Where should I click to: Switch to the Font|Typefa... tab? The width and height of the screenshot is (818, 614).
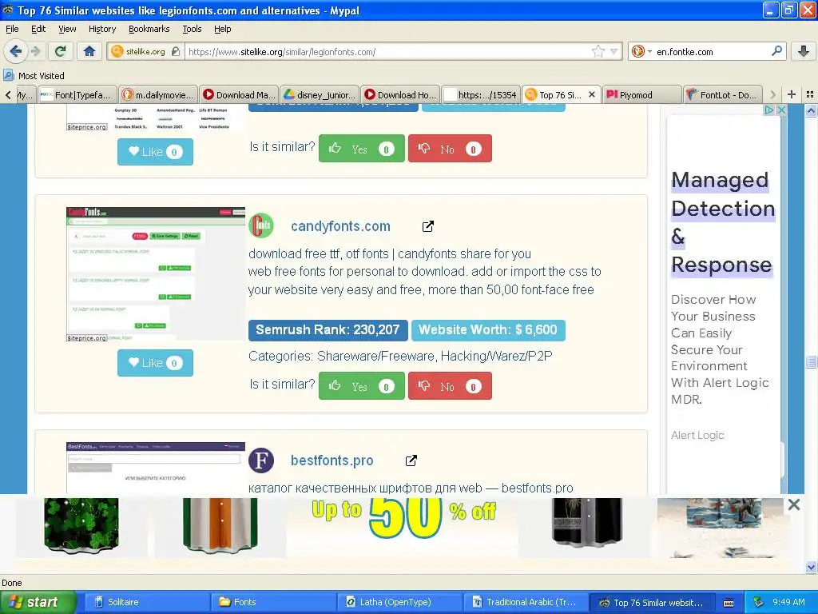[x=77, y=94]
